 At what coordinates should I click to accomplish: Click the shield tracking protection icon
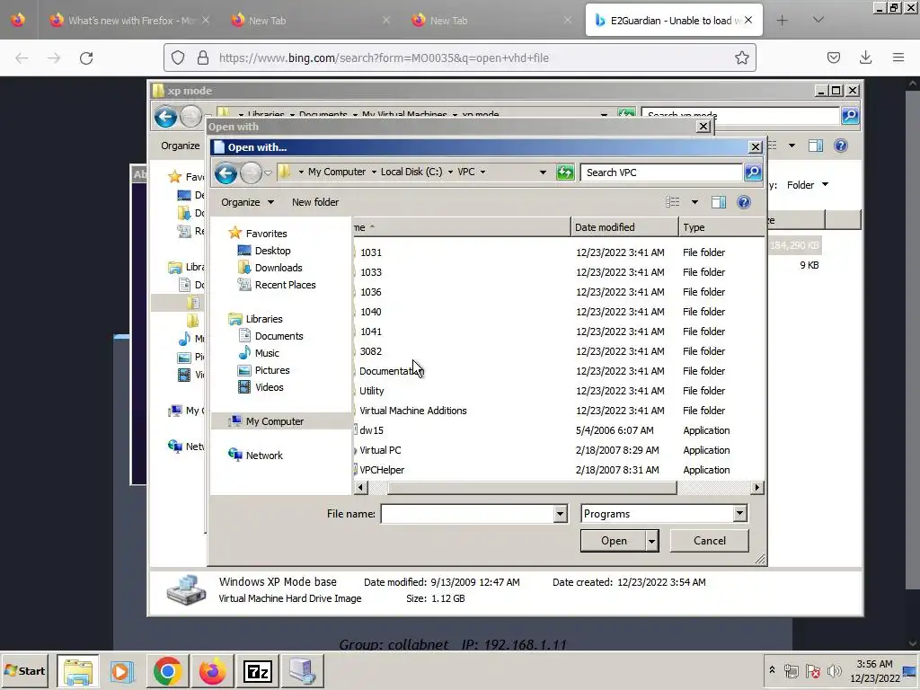point(178,57)
